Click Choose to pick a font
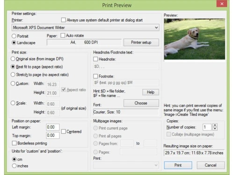 (x=141, y=103)
